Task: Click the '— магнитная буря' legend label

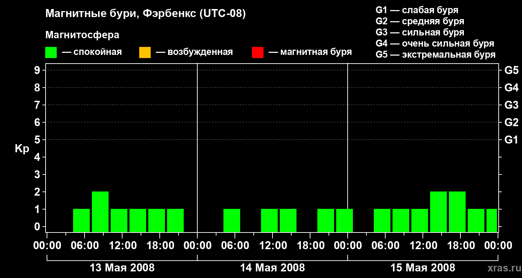Action: [310, 52]
